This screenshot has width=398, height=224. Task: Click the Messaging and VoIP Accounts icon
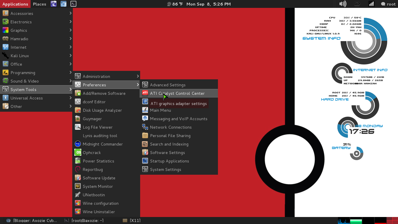(x=145, y=119)
